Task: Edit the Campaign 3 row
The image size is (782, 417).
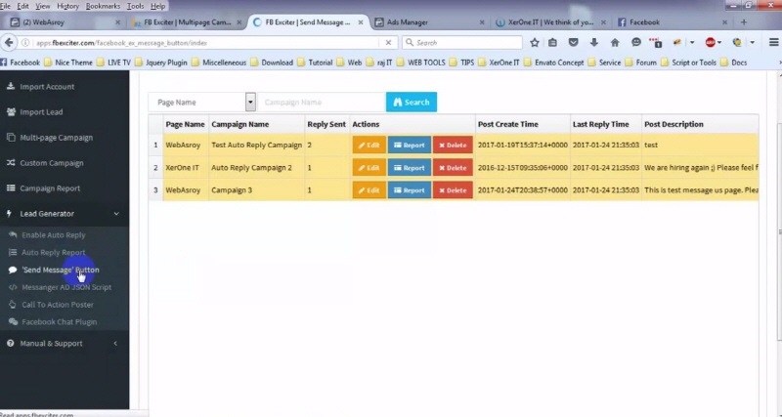Action: tap(369, 190)
